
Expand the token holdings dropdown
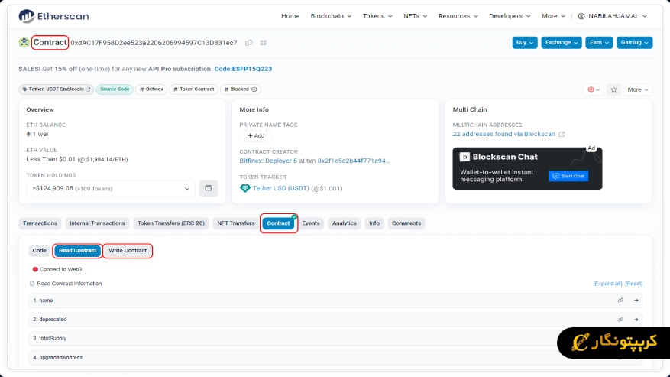111,188
